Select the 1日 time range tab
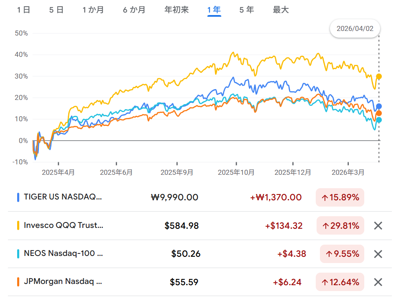Viewport: 409px width, 299px height. (x=24, y=10)
